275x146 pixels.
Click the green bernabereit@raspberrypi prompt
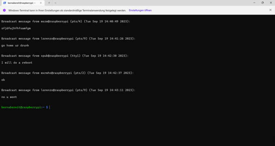tap(21, 107)
